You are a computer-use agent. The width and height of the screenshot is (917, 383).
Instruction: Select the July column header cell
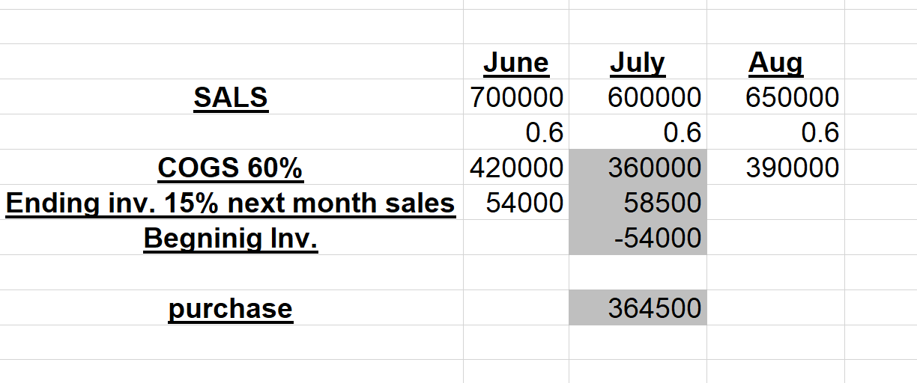(638, 62)
